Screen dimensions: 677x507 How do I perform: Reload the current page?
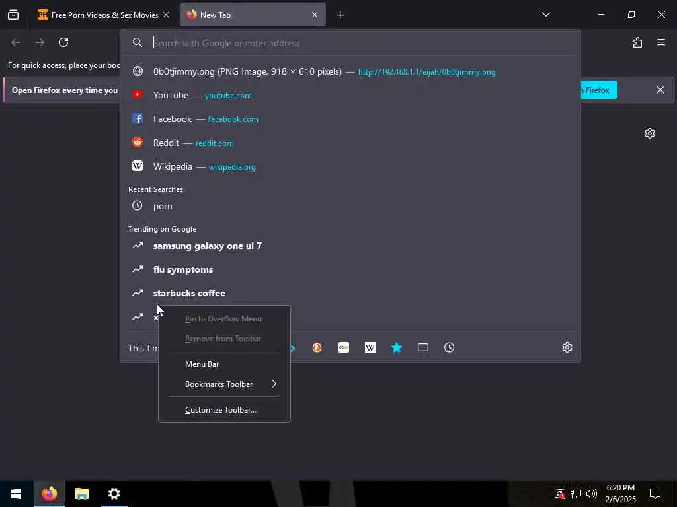coord(63,42)
